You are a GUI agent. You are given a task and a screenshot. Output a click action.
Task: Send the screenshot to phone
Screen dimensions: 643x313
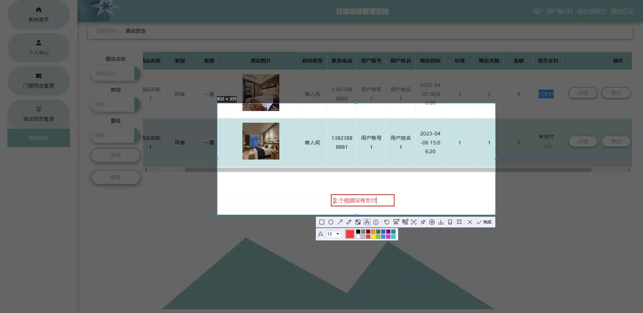coord(450,222)
